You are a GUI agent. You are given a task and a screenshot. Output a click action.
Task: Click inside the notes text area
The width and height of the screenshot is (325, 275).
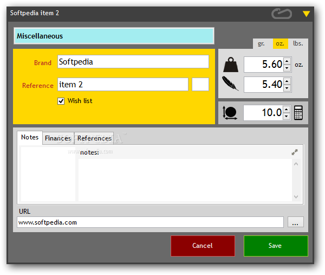185,180
